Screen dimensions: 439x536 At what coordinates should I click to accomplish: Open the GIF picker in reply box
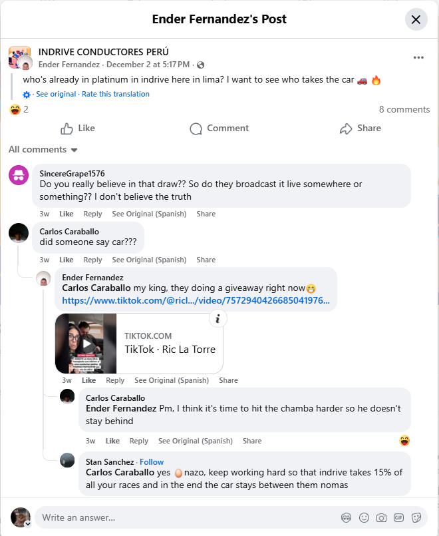point(398,517)
